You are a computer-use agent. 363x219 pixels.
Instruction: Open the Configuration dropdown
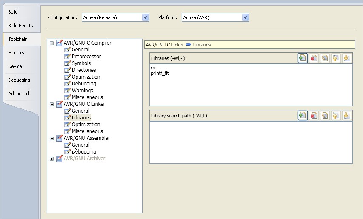pyautogui.click(x=145, y=17)
